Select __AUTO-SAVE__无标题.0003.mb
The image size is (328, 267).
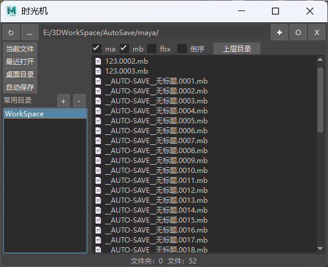(x=156, y=101)
